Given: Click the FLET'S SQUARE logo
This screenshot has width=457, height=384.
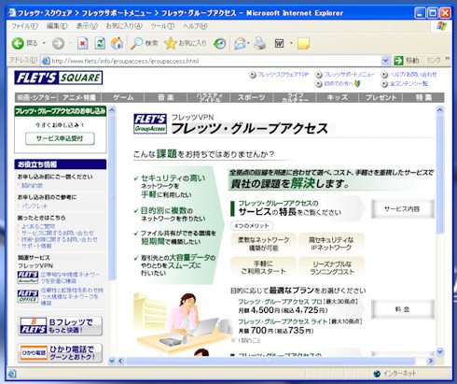Looking at the screenshot, I should pos(59,78).
